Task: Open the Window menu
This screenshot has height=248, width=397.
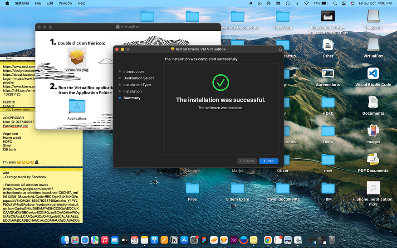Action: [65, 3]
